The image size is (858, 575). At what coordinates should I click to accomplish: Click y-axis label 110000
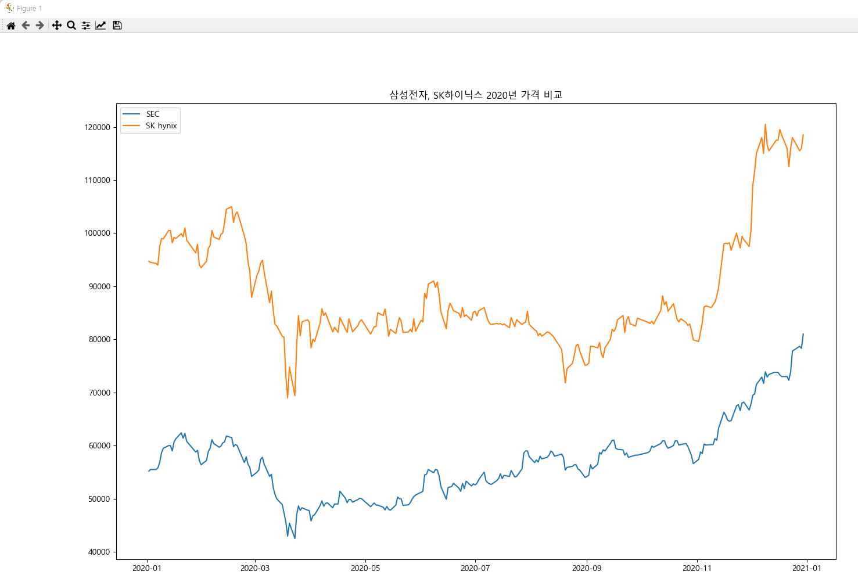[98, 180]
